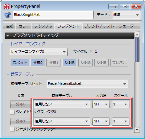Toggle the 分布1 layer config button
Image resolution: width=145 pixels, height=139 pixels.
click(54, 62)
